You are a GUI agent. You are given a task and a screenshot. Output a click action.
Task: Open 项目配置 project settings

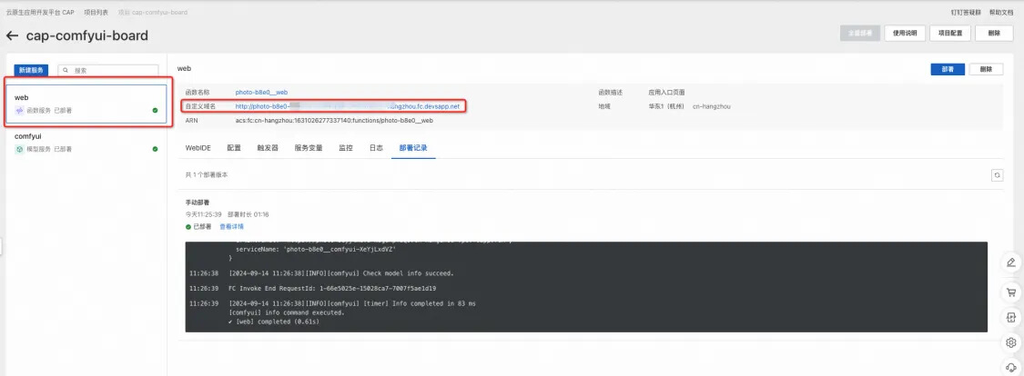(x=950, y=34)
